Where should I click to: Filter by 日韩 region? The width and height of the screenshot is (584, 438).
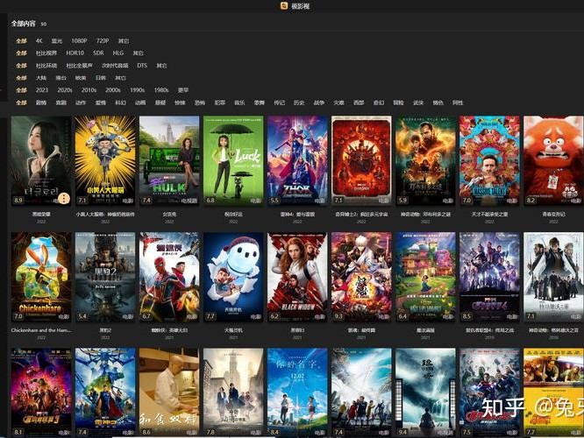click(101, 78)
